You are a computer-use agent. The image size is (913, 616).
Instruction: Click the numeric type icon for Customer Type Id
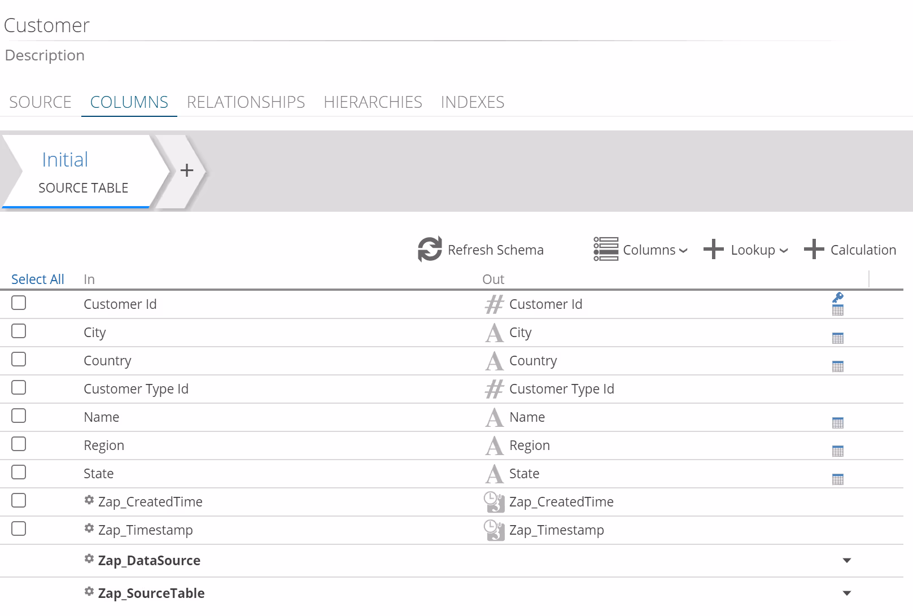(494, 389)
